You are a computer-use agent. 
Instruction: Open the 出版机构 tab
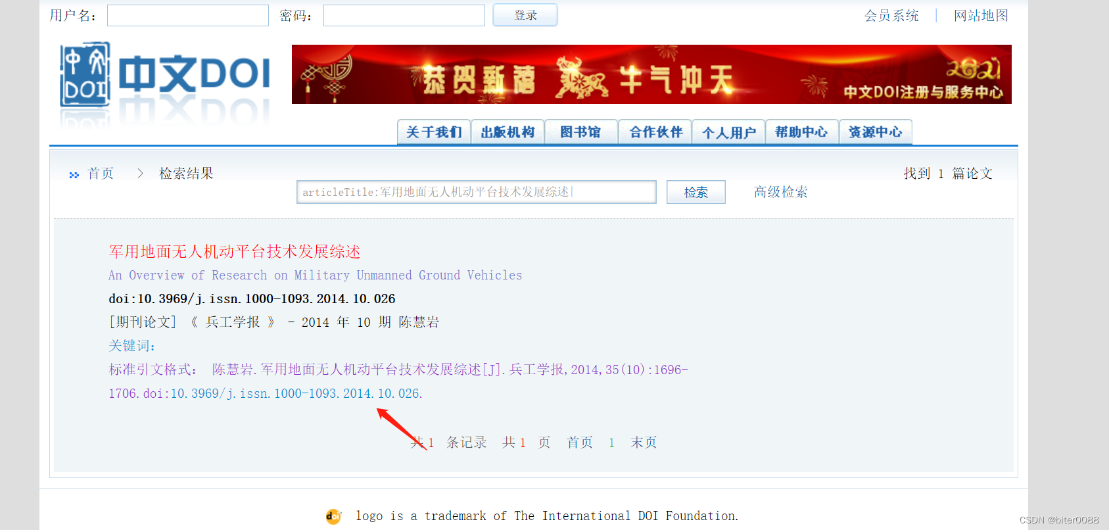pyautogui.click(x=507, y=132)
